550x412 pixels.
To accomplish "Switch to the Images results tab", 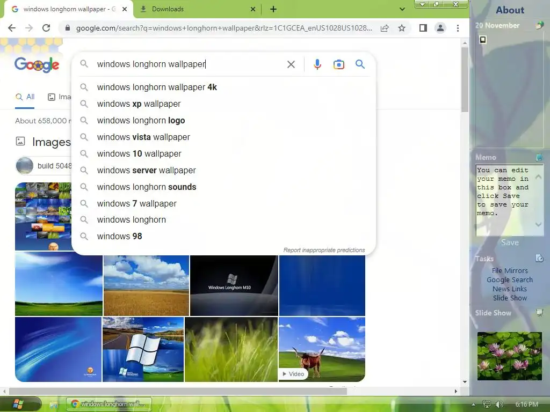I will 59,97.
